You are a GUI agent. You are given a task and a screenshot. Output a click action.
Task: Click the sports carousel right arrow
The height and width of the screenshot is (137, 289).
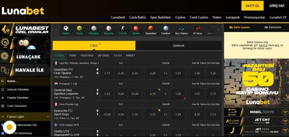tap(219, 30)
